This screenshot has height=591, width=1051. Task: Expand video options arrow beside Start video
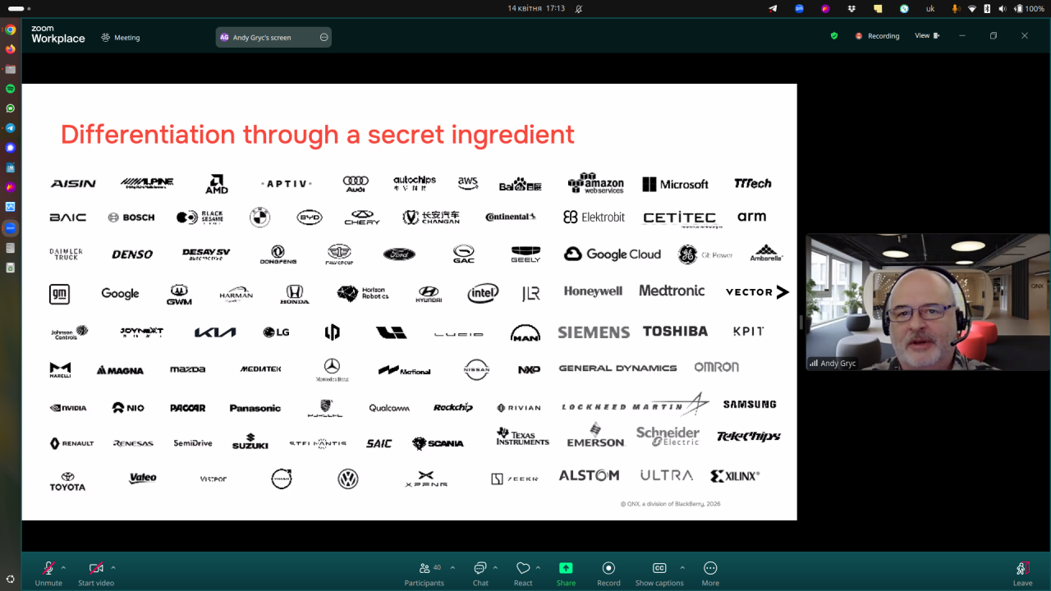point(113,567)
